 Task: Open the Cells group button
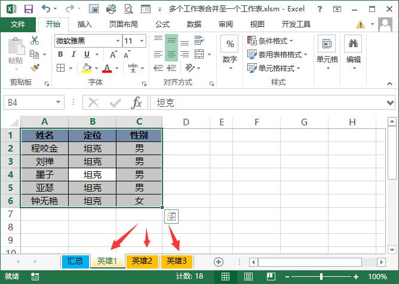[x=327, y=53]
